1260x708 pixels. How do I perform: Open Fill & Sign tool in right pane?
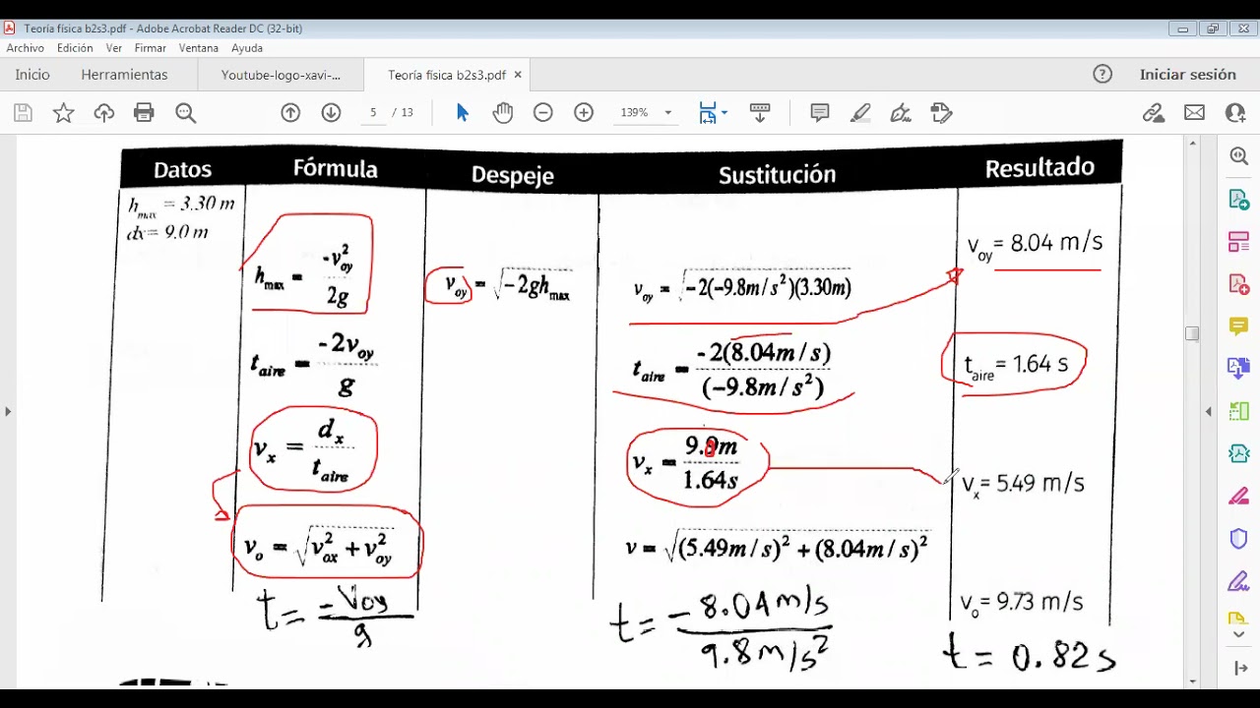pyautogui.click(x=1238, y=581)
